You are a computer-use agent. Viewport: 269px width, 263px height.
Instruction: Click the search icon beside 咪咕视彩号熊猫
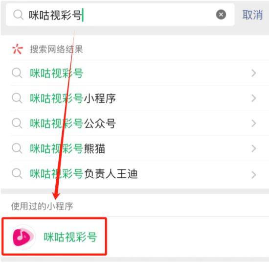(17, 148)
